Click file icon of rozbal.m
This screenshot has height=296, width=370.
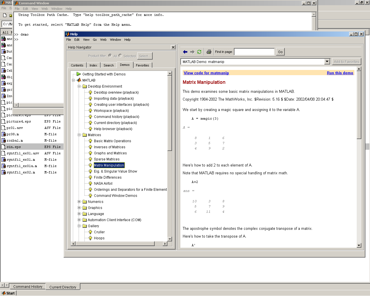pos(3,140)
